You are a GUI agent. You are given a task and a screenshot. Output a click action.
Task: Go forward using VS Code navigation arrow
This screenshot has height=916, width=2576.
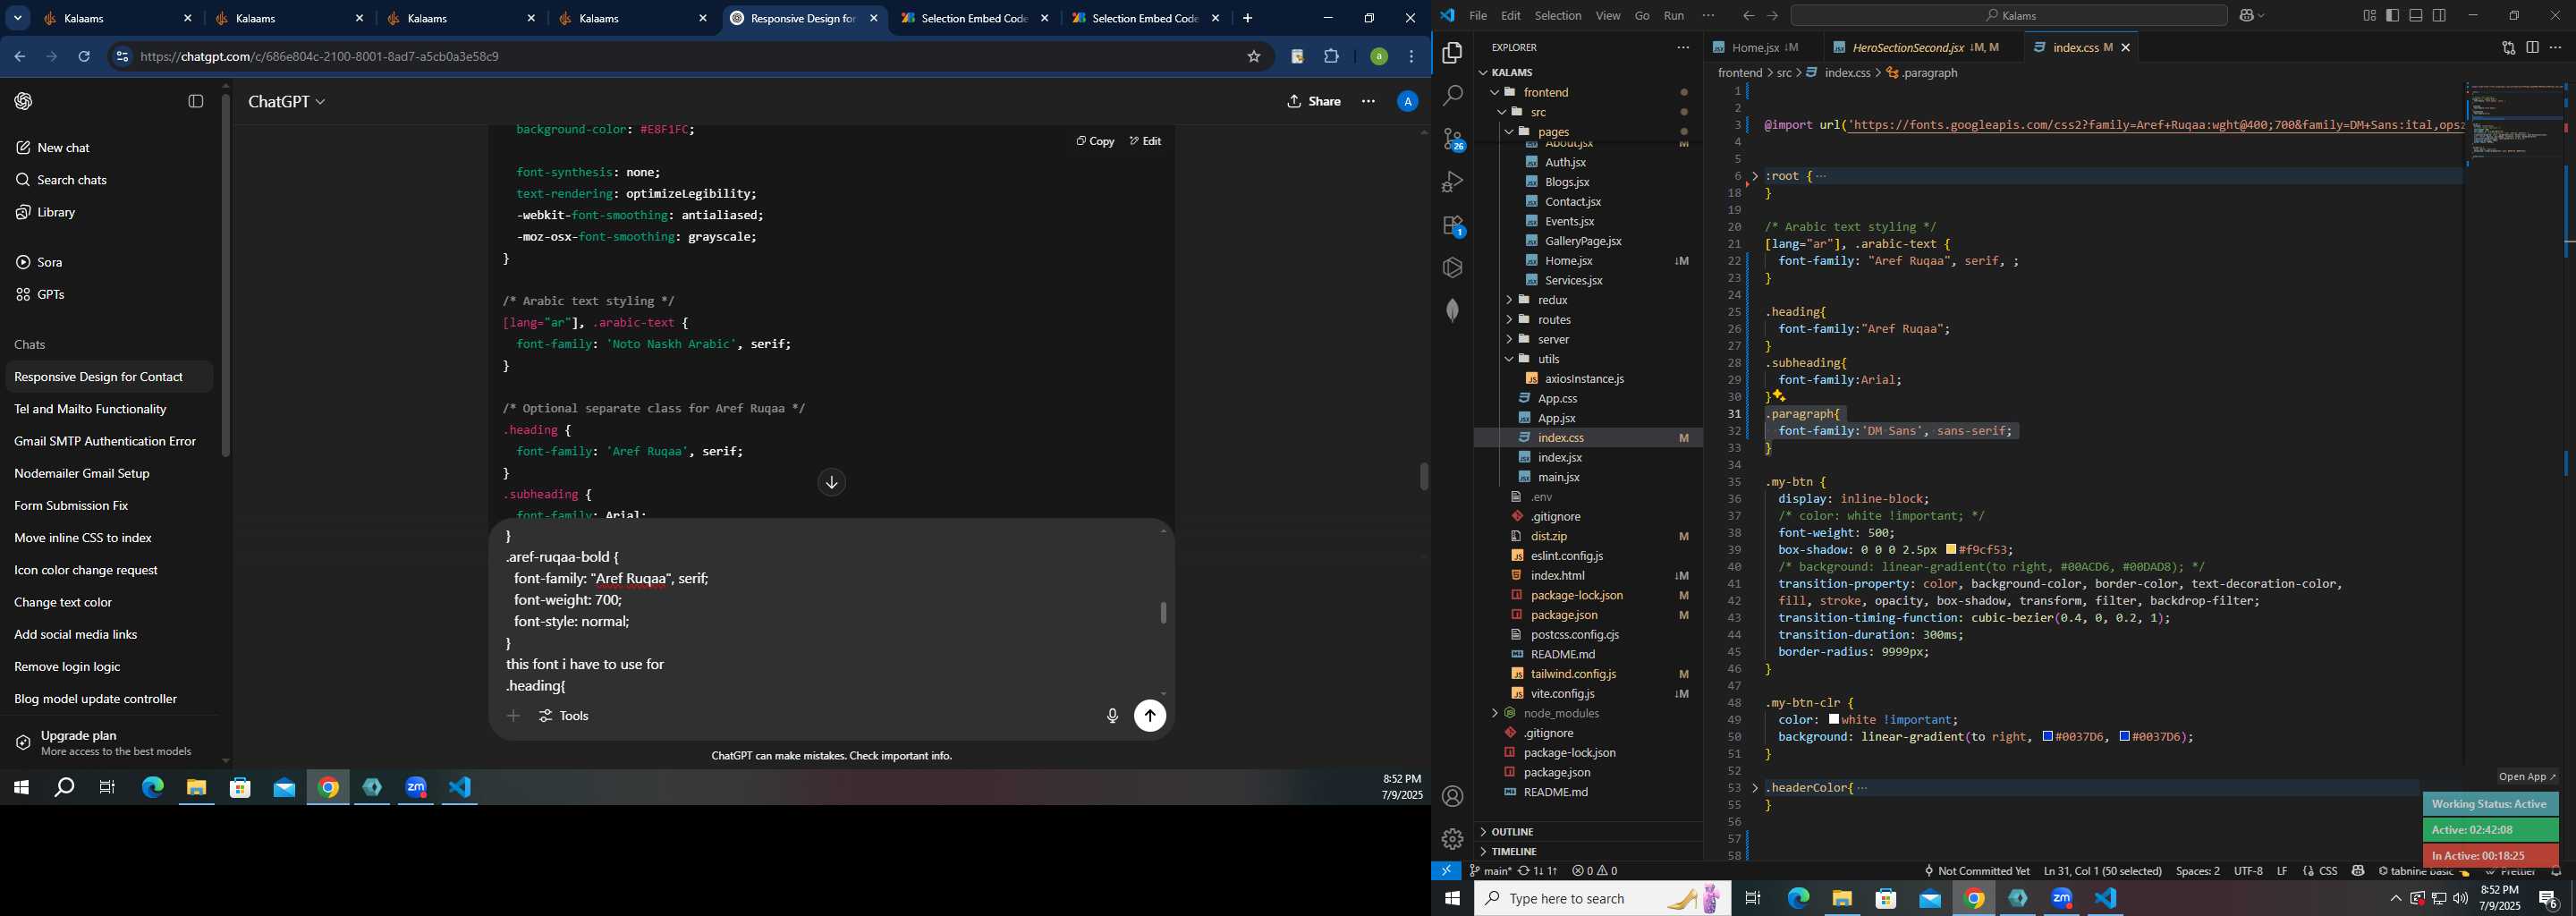tap(1772, 16)
